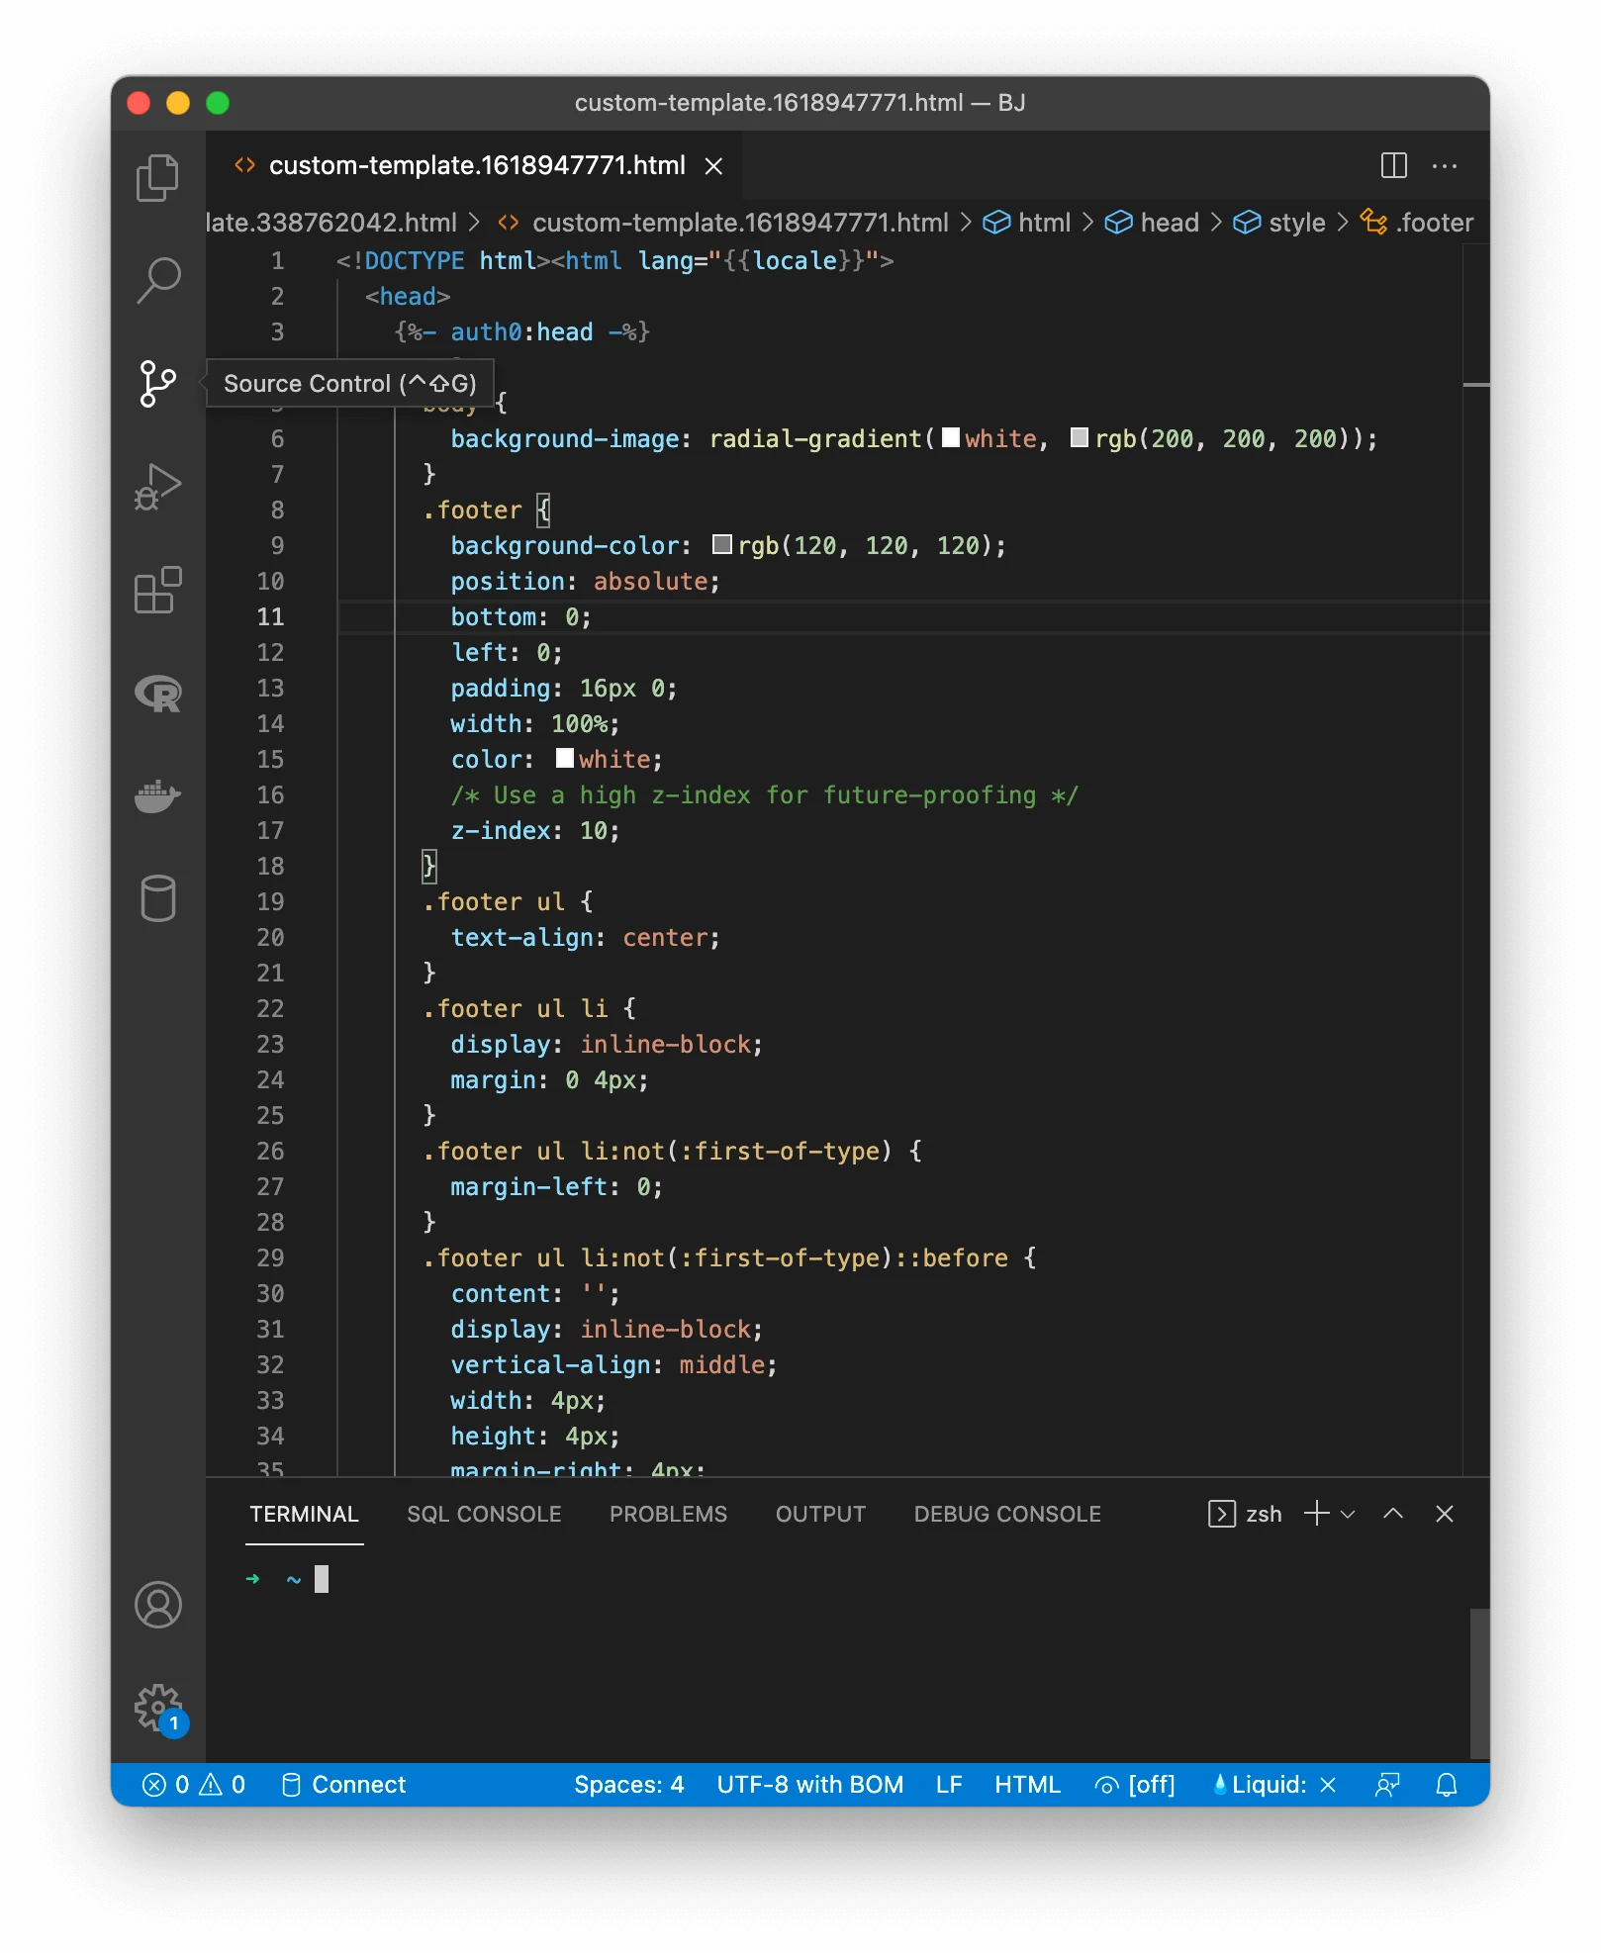The image size is (1601, 1953).
Task: Switch to the DEBUG CONSOLE tab
Action: (1007, 1514)
